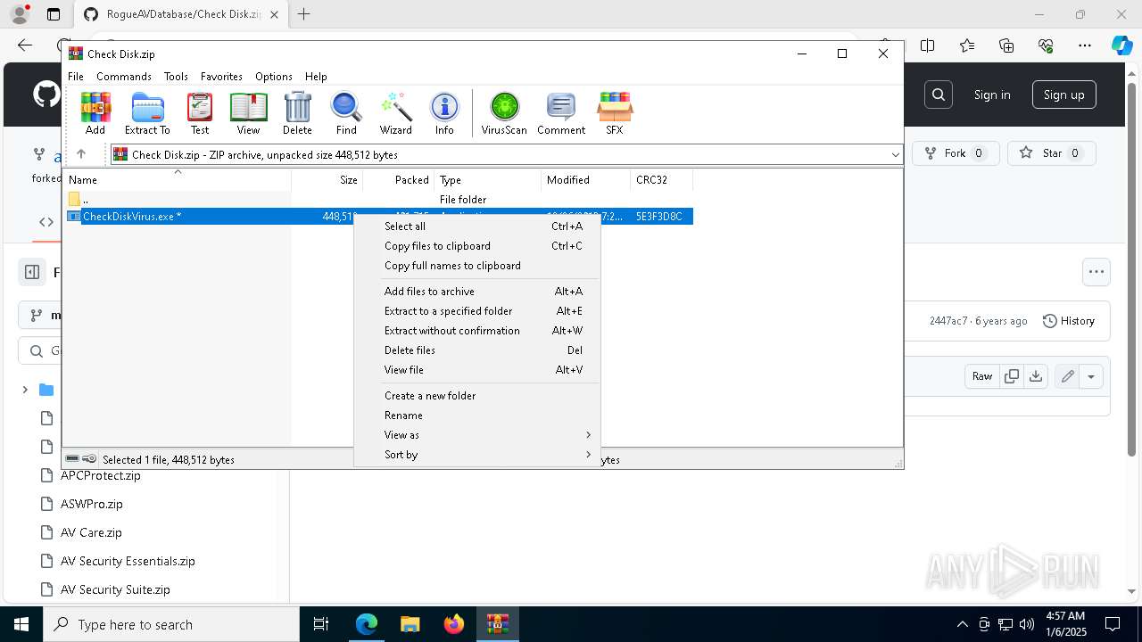The width and height of the screenshot is (1142, 642).
Task: Collapse the GitHub file tree panel
Action: 32,272
